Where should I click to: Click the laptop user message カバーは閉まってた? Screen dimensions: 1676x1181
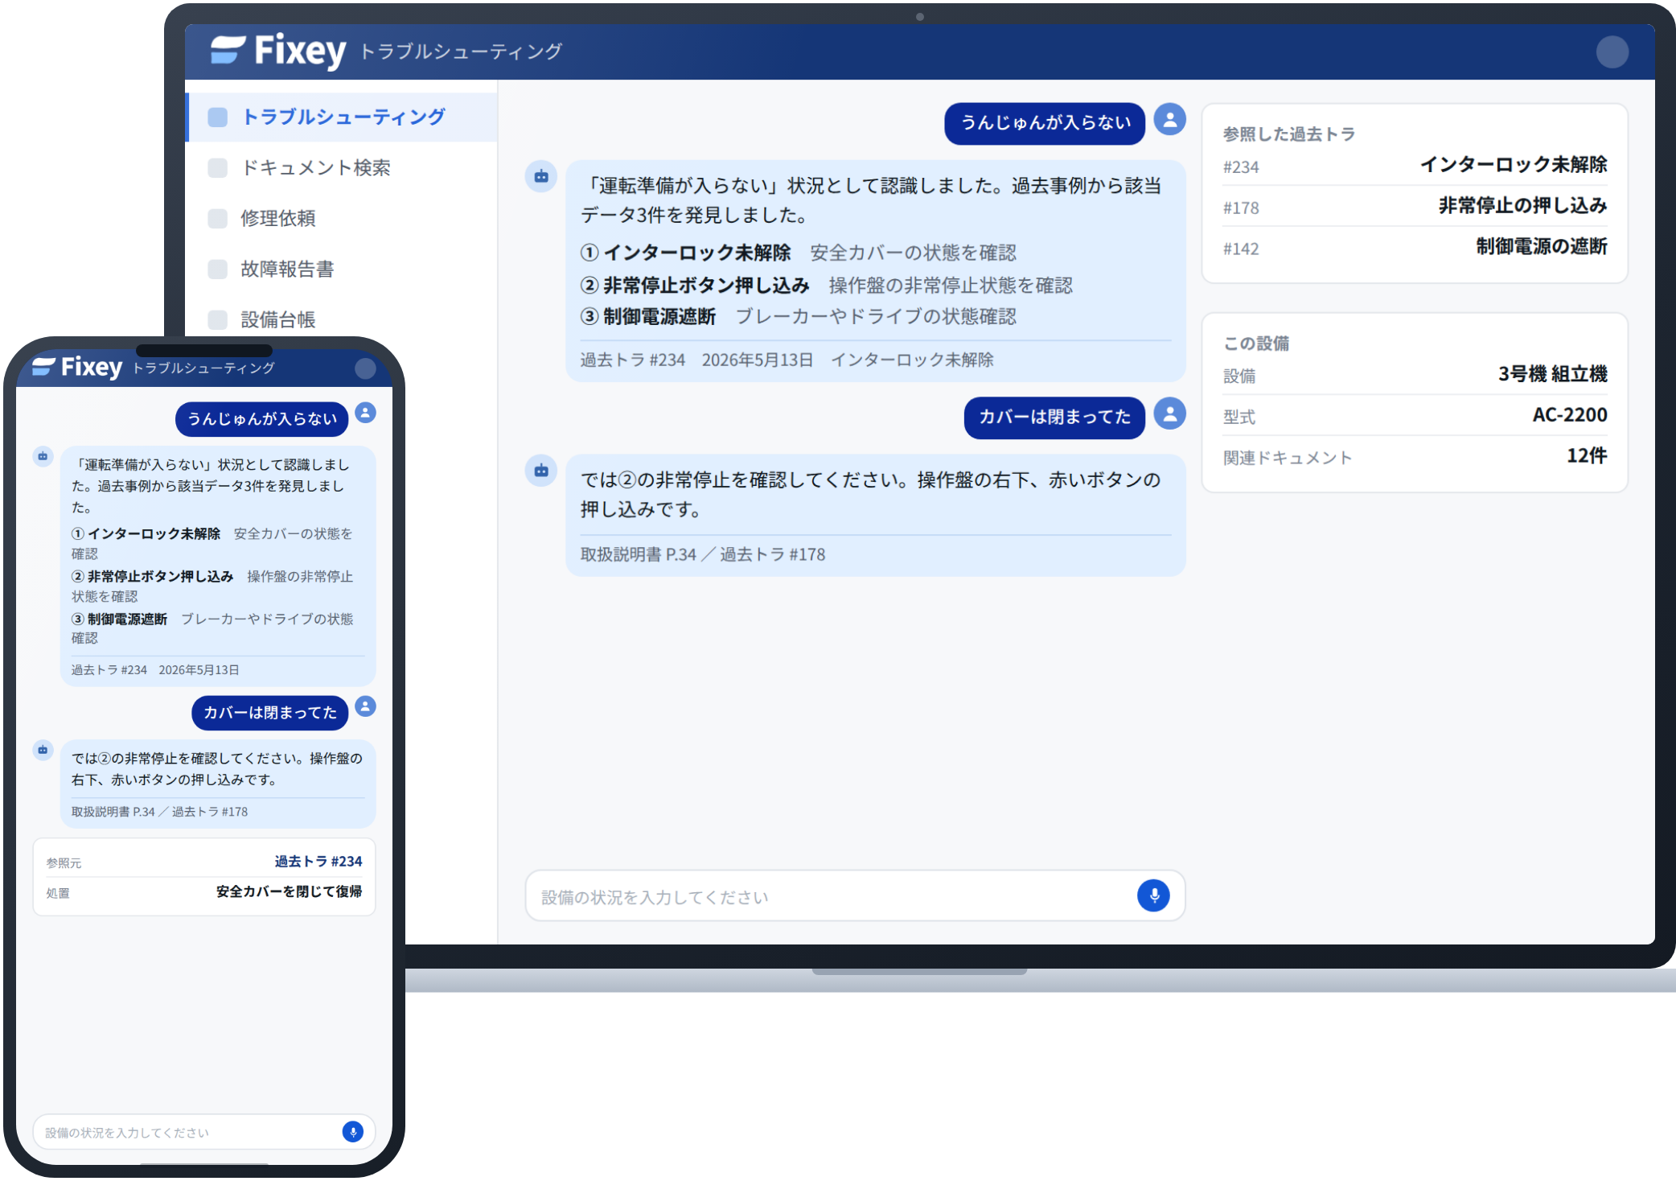pos(1054,418)
